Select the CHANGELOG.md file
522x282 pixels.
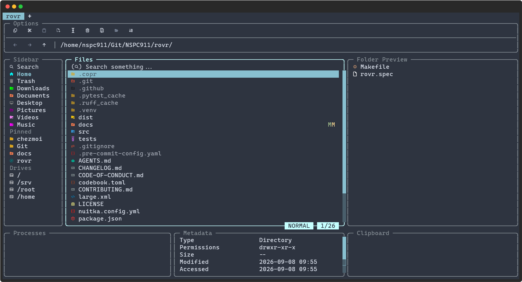[203, 168]
